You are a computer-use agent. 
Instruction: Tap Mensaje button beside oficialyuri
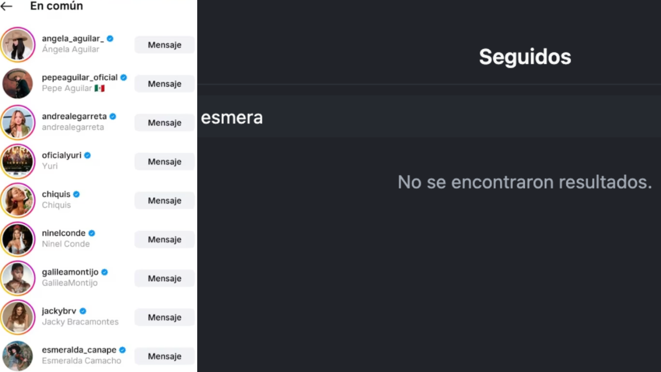pyautogui.click(x=164, y=162)
